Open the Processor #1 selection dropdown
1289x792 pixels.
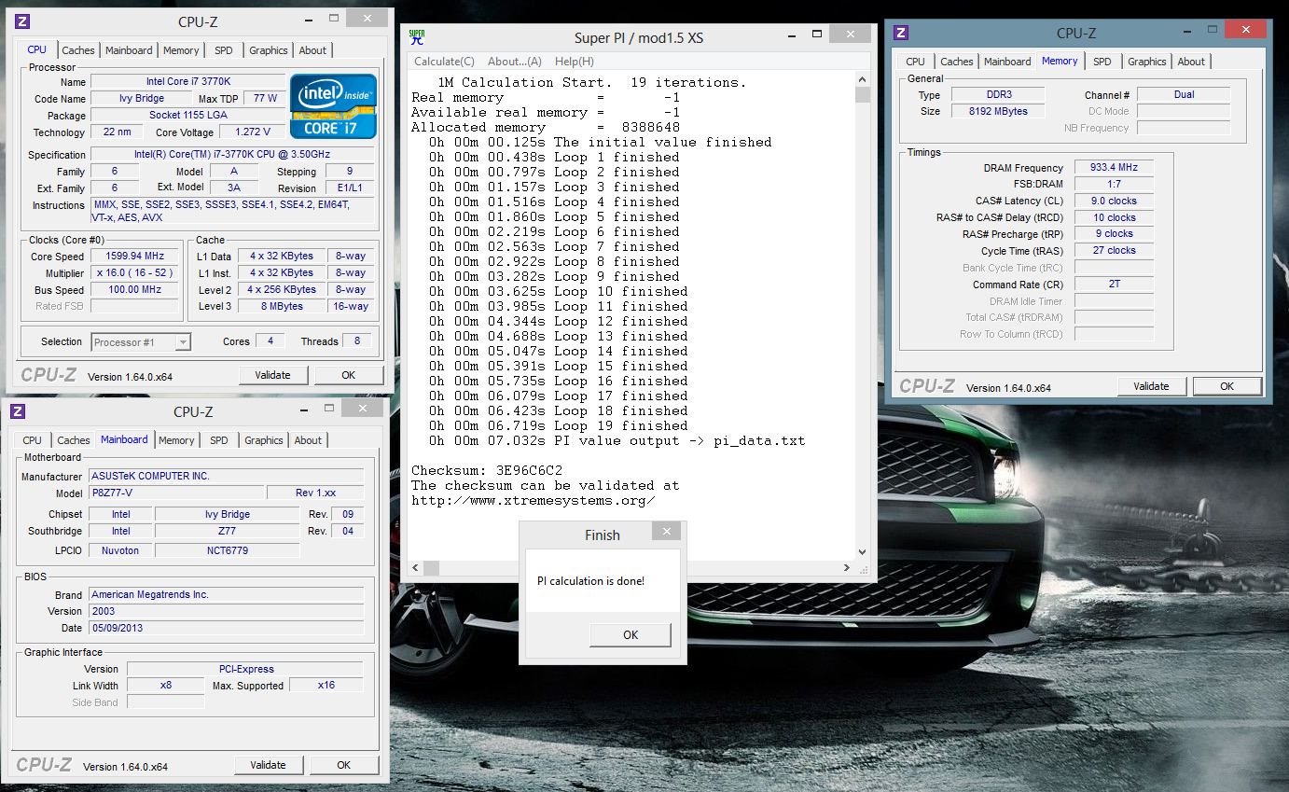[141, 342]
